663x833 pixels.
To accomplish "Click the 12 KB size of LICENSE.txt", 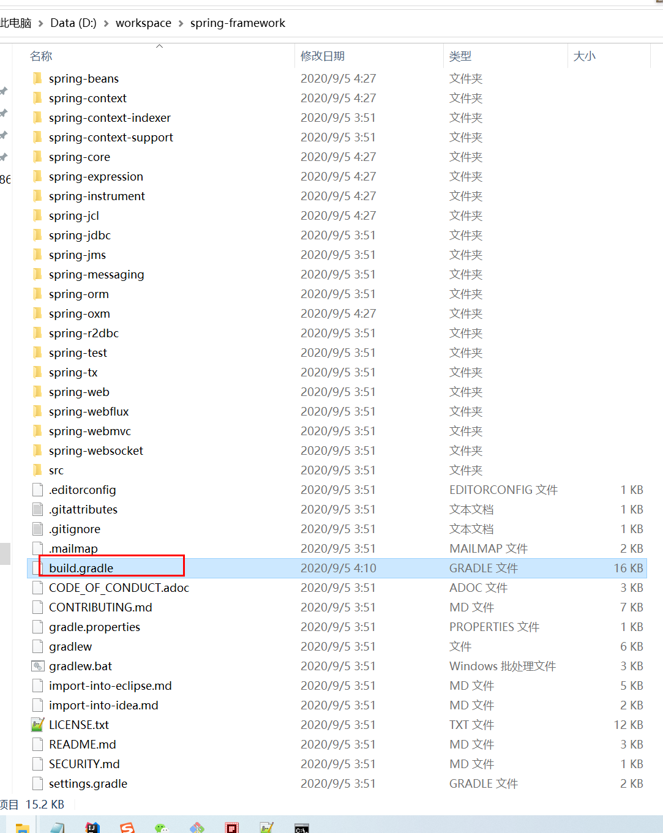I will coord(629,725).
